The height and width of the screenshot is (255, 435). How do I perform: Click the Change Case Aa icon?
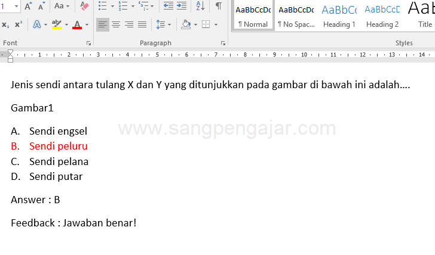(x=59, y=6)
